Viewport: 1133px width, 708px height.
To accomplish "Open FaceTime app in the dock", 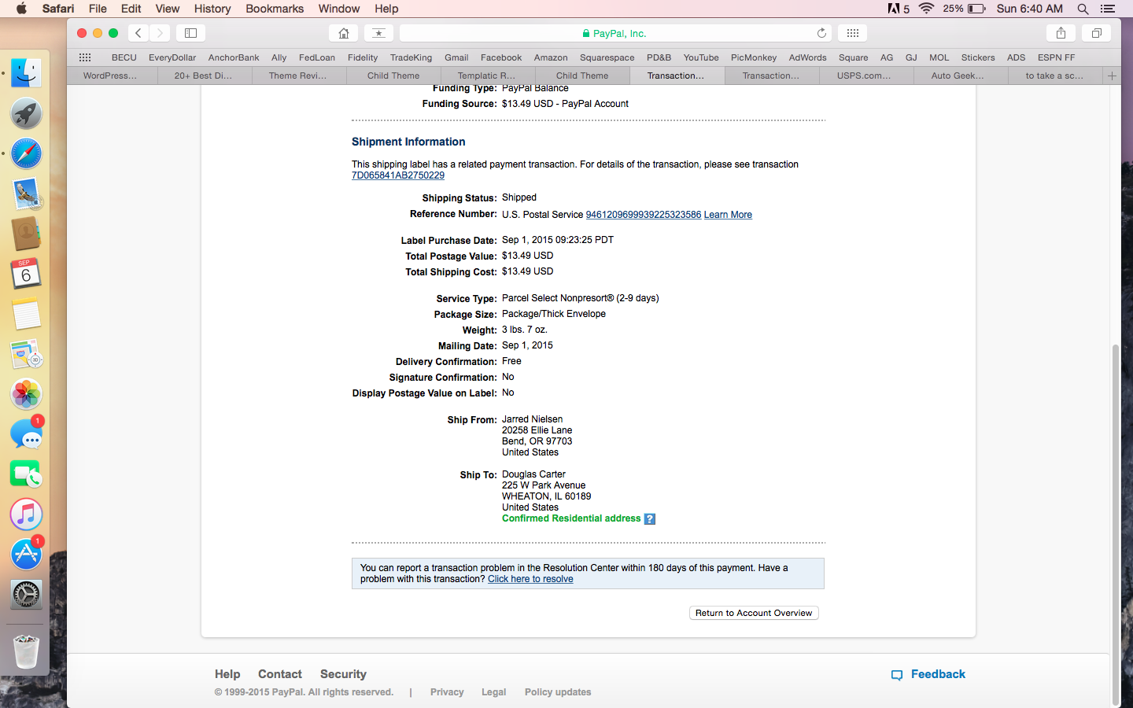I will 26,474.
